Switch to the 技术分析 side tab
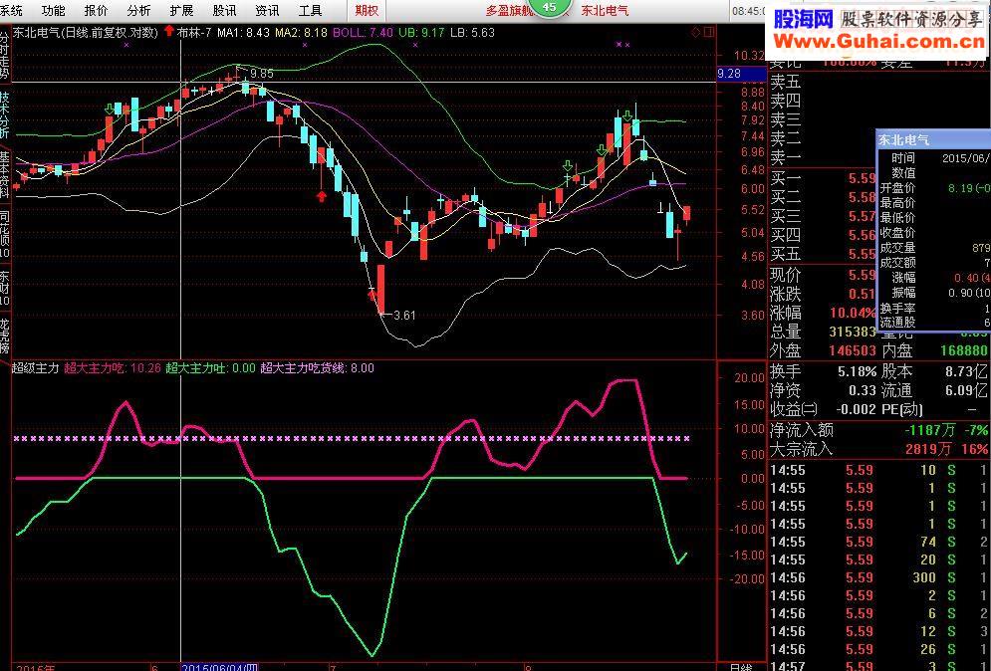This screenshot has width=991, height=671. coord(5,114)
